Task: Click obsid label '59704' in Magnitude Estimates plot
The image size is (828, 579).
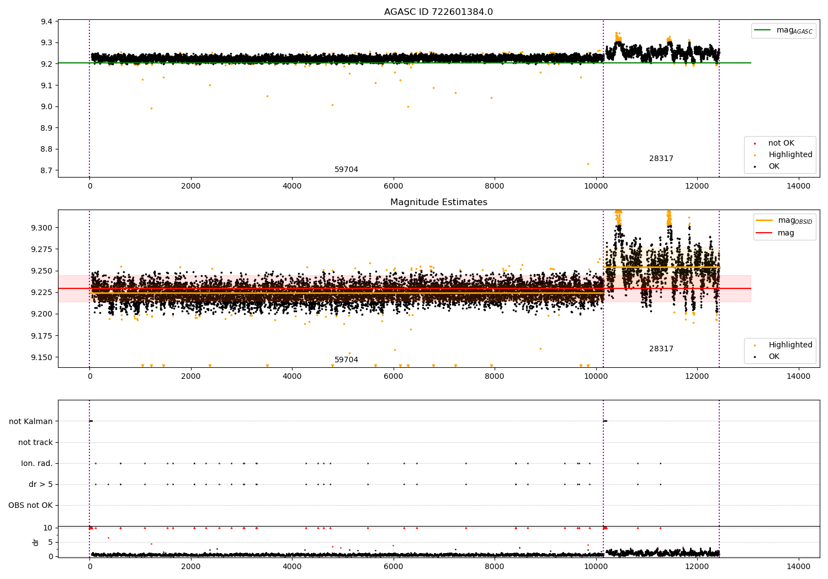Action: click(x=346, y=360)
